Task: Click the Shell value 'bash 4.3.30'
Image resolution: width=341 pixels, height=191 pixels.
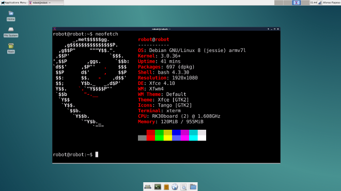Action: tap(173, 73)
